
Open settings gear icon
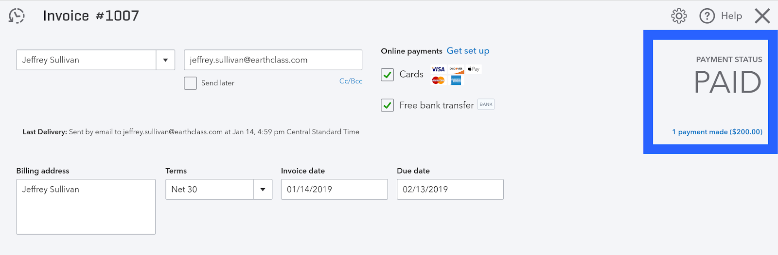(x=679, y=16)
